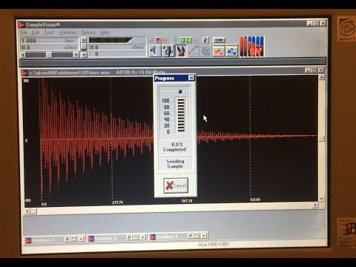Image resolution: width=356 pixels, height=267 pixels.
Task: Click the up arrow beside Secs field
Action: click(x=84, y=40)
